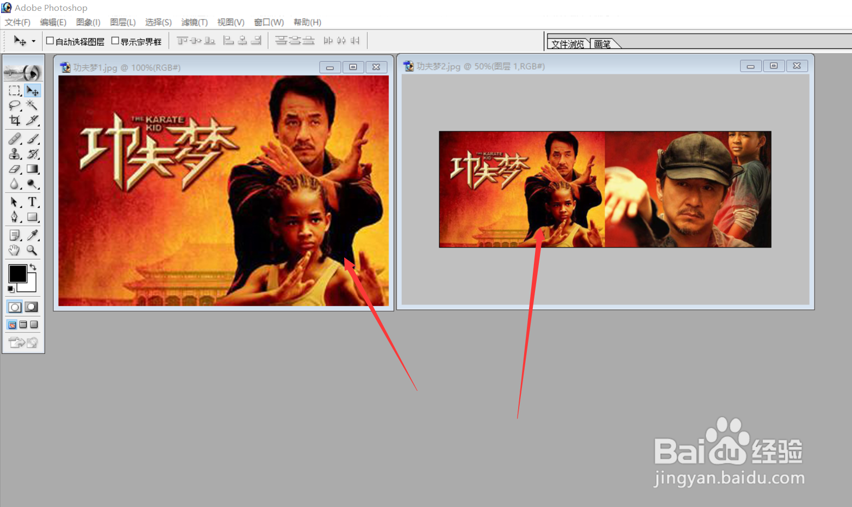Select the Lasso tool

point(15,105)
